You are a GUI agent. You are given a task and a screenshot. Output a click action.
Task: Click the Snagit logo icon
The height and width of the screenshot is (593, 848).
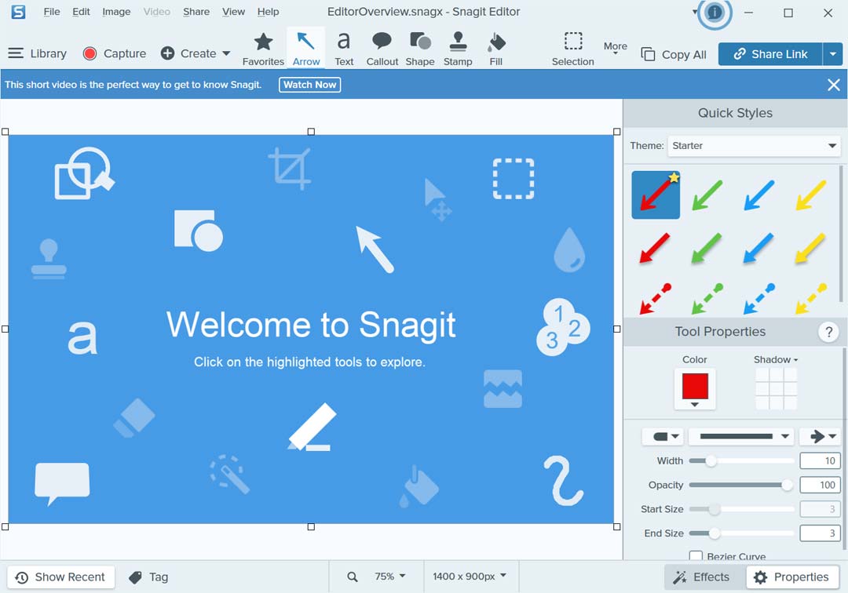click(x=18, y=12)
